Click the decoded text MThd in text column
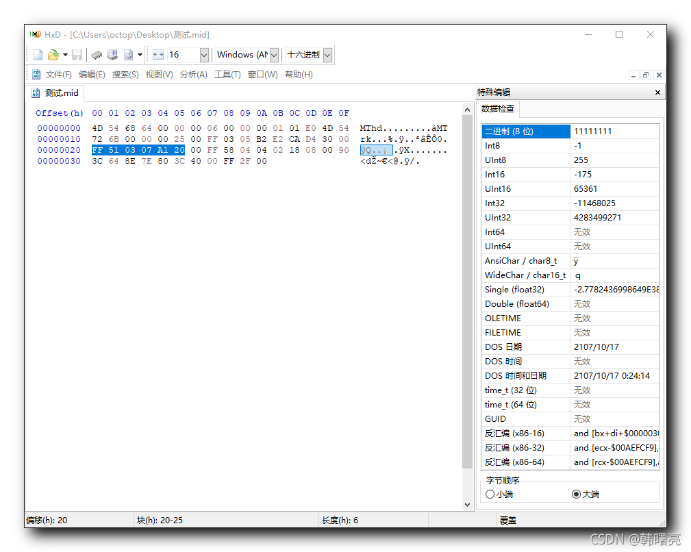The image size is (691, 552). (x=371, y=128)
